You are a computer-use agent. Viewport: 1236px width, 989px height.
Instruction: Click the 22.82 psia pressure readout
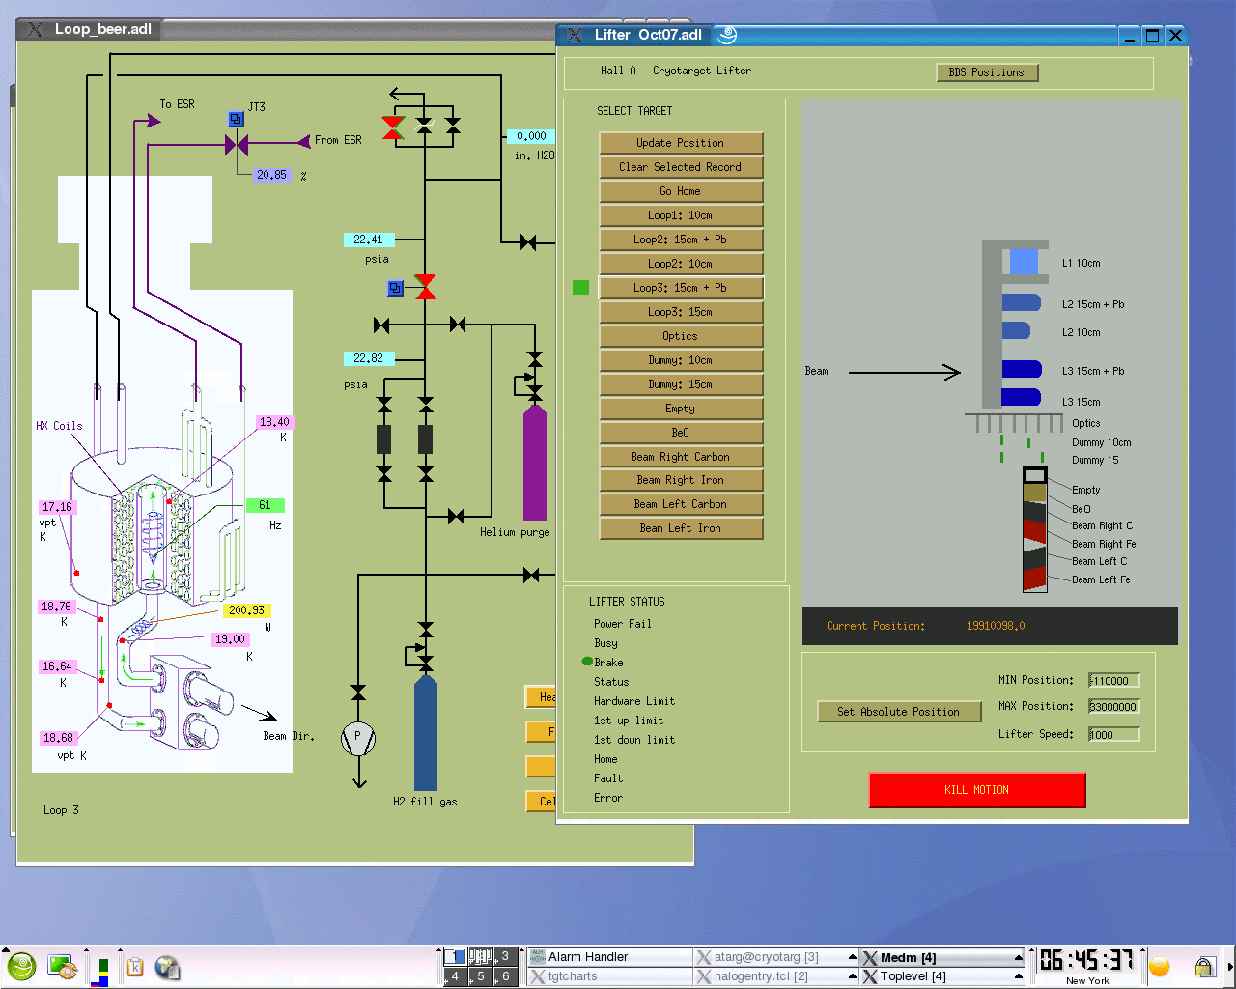[368, 358]
